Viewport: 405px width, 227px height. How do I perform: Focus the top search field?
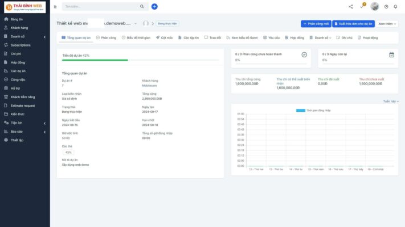pos(101,6)
